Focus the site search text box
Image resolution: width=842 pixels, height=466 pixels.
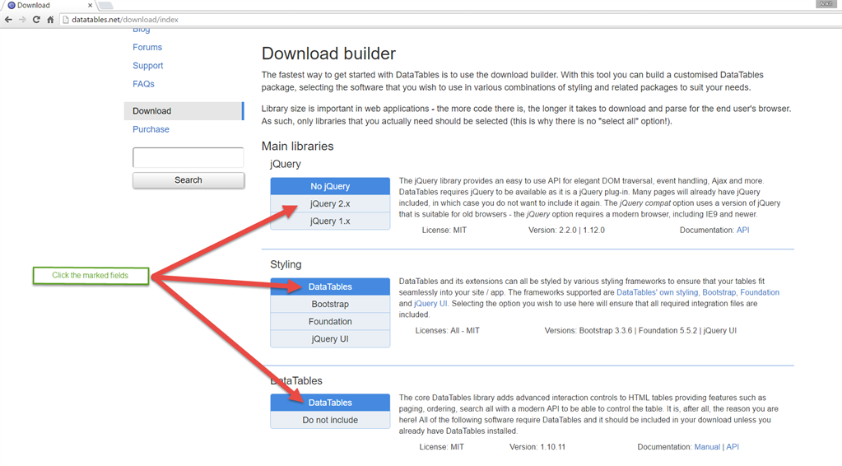tap(188, 157)
